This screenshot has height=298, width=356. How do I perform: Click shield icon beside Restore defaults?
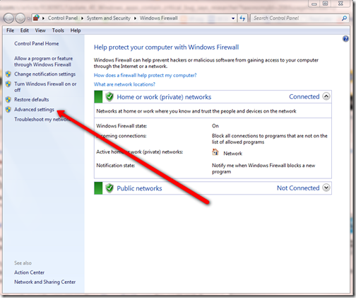[8, 100]
